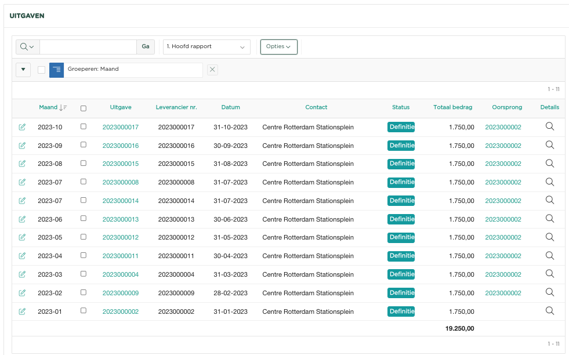This screenshot has height=355, width=569.
Task: Expand the 1. Hoofd rapport dropdown
Action: tap(206, 47)
